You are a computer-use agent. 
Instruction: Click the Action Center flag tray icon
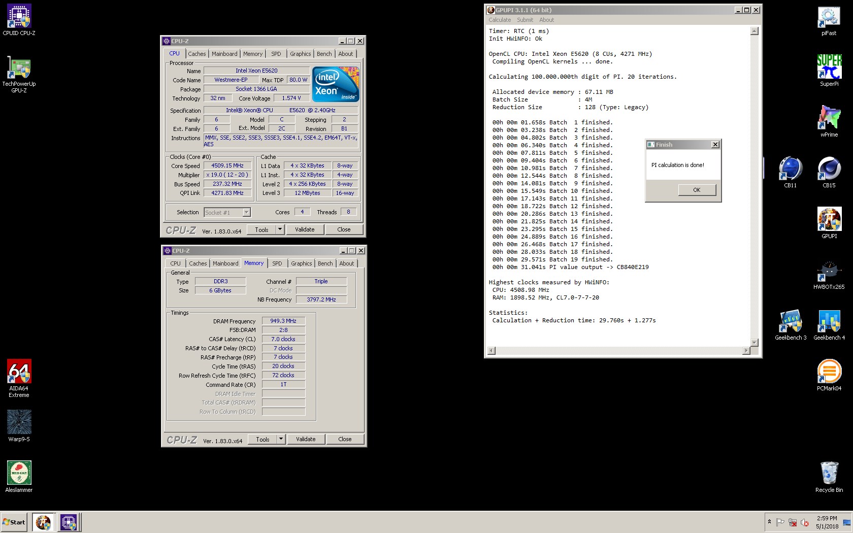point(780,522)
